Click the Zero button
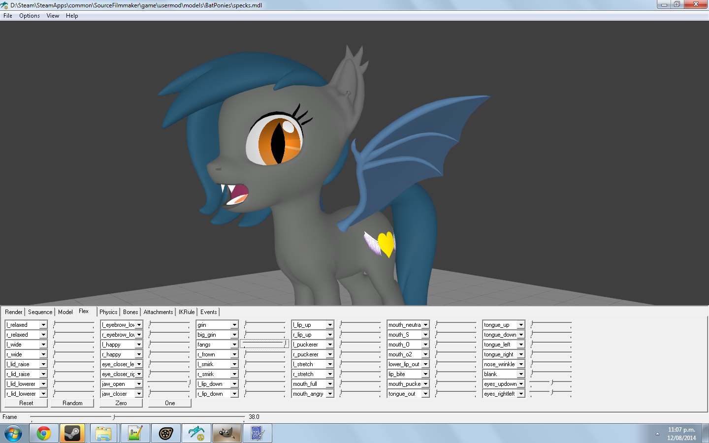Screen dimensions: 709x443 click(x=121, y=403)
